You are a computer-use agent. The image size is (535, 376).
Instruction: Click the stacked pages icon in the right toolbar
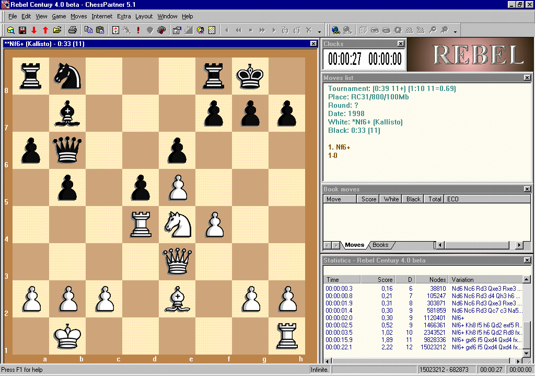[x=363, y=30]
